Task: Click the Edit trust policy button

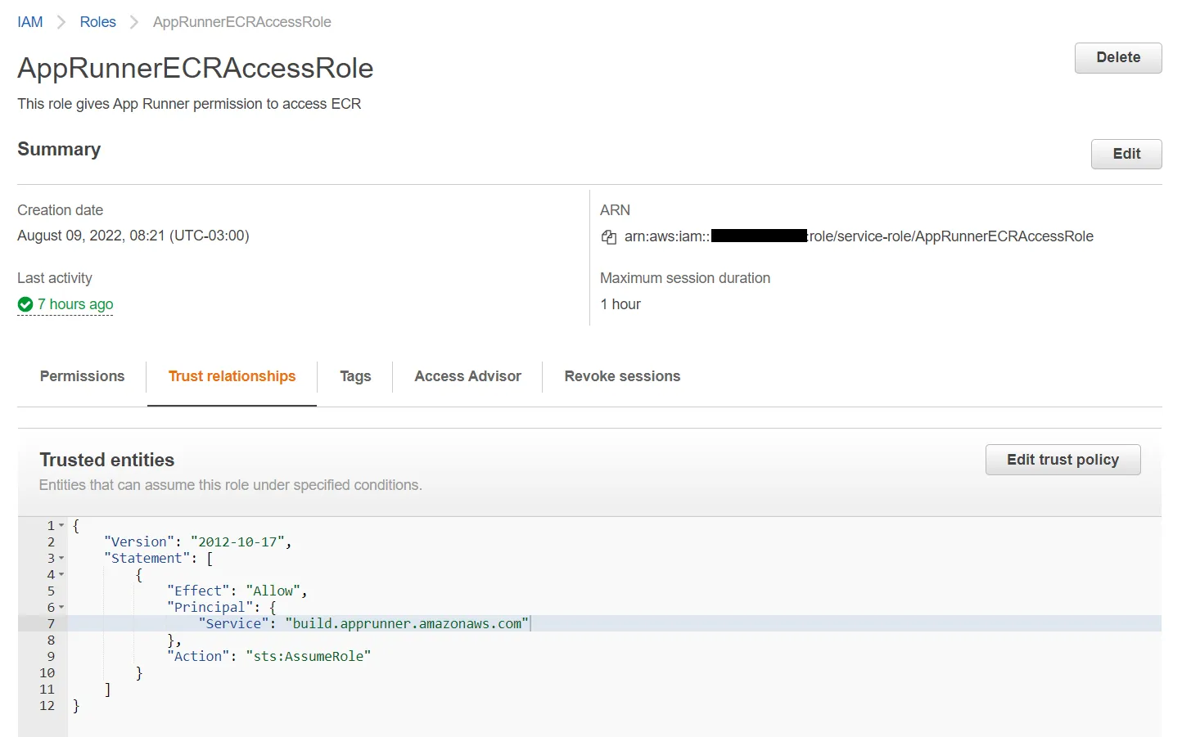Action: tap(1062, 460)
